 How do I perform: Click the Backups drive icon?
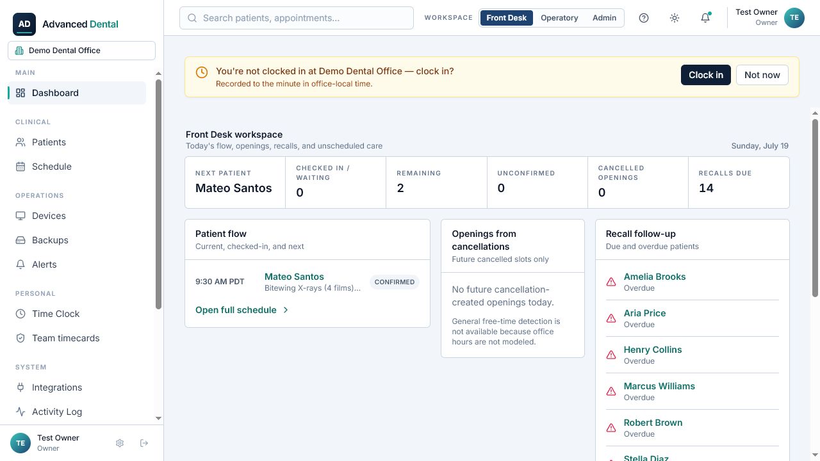click(x=20, y=240)
